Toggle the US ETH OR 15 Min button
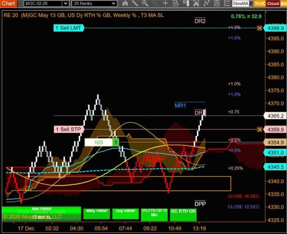The height and width of the screenshot is (234, 287). pyautogui.click(x=154, y=214)
